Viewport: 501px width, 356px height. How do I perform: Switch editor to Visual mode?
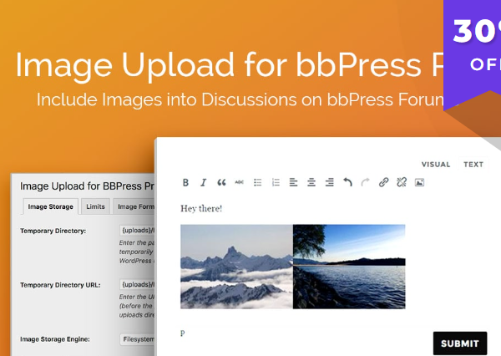436,165
